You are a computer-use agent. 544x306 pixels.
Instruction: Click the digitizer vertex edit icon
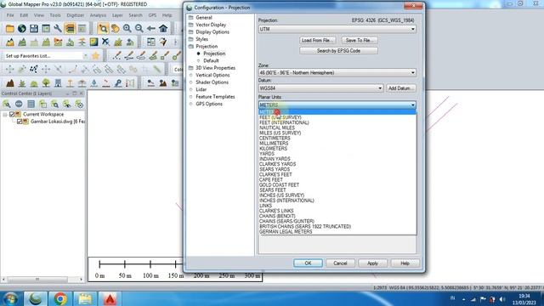tap(34, 69)
